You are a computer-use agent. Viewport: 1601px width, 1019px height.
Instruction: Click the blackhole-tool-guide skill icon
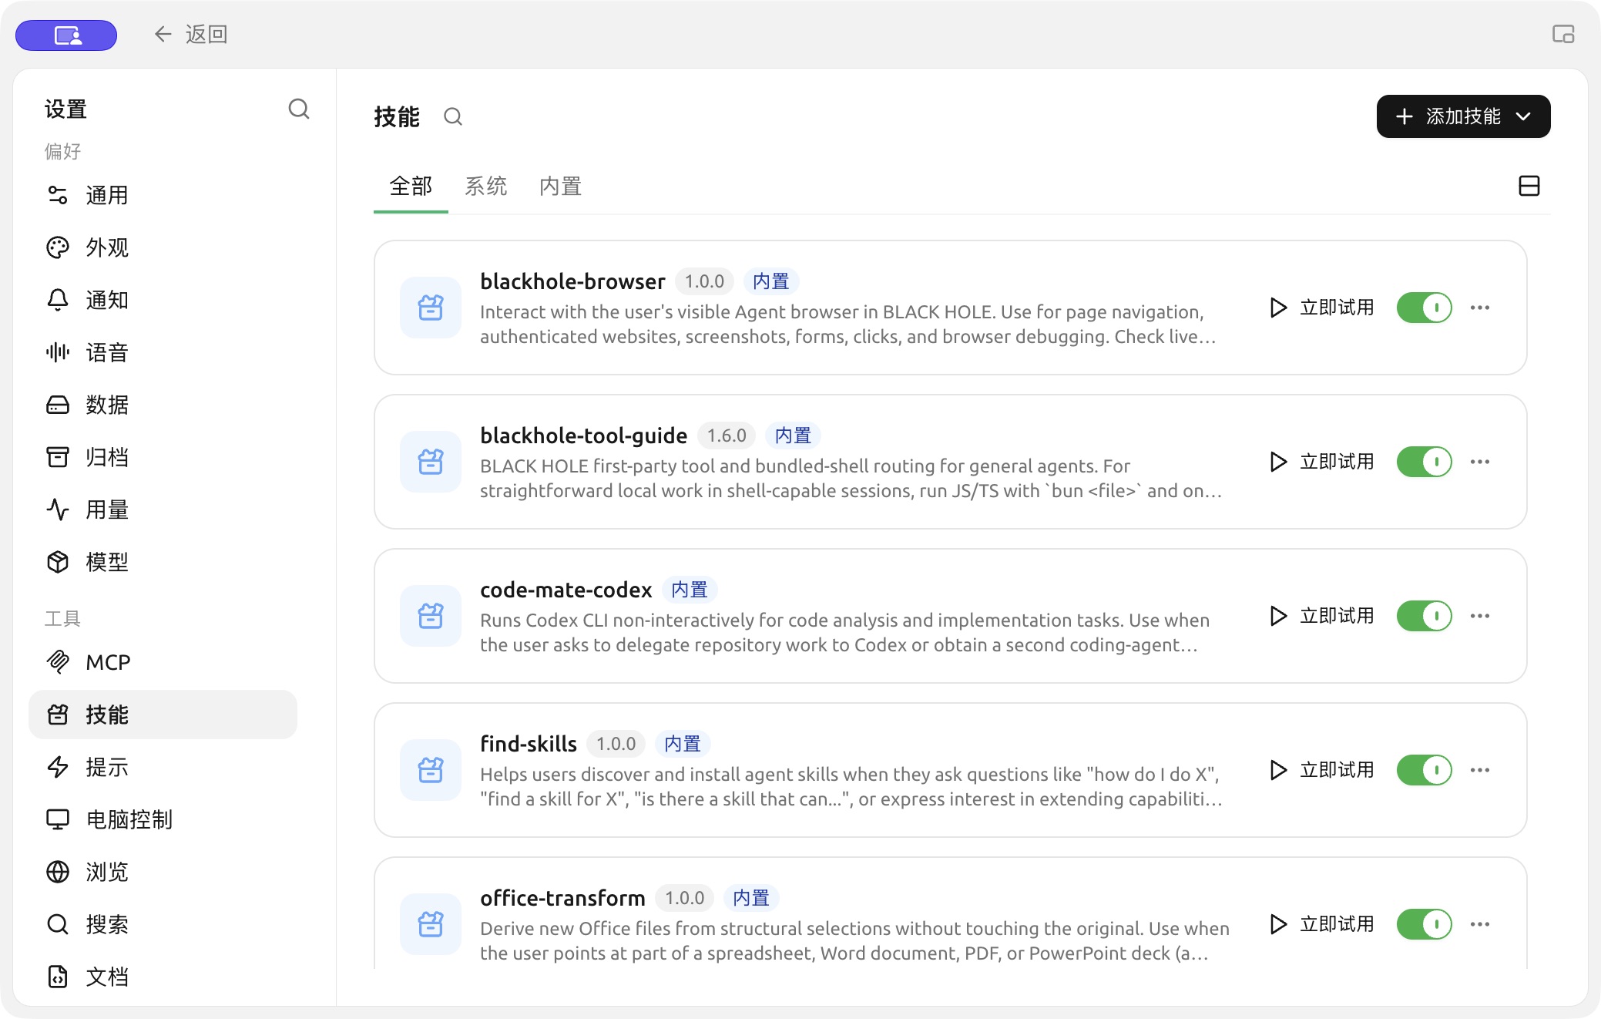coord(431,462)
